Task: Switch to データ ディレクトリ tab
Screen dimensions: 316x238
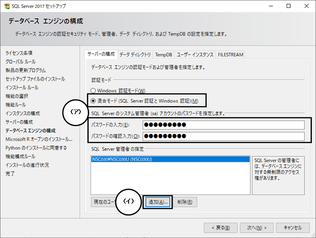Action: pyautogui.click(x=135, y=55)
